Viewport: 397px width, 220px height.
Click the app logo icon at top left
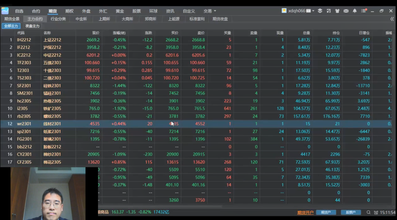point(5,11)
